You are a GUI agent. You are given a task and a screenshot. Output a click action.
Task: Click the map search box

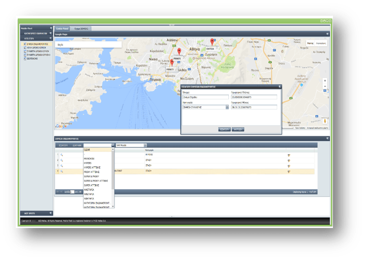pos(88,45)
